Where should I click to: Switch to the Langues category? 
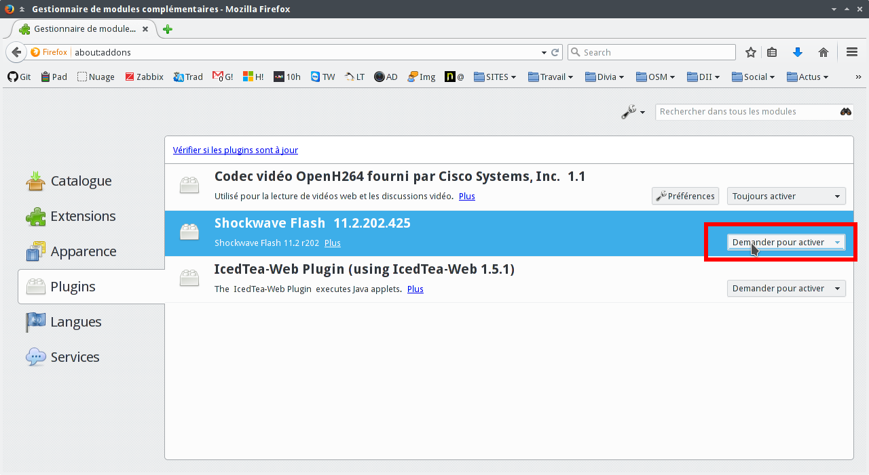point(91,322)
